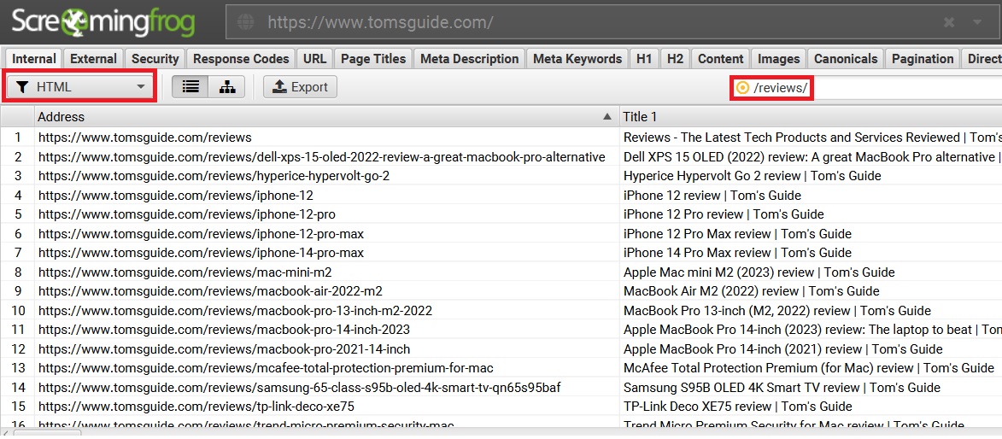Viewport: 1002px width, 439px height.
Task: Open the Security tab
Action: point(155,59)
